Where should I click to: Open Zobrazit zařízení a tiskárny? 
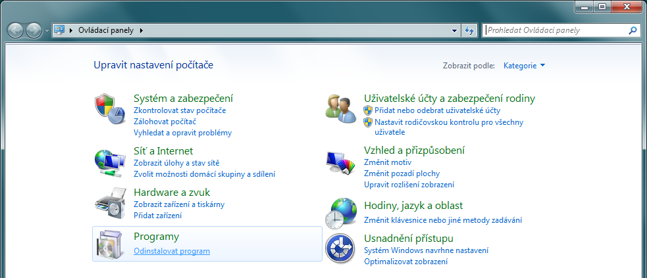click(179, 204)
